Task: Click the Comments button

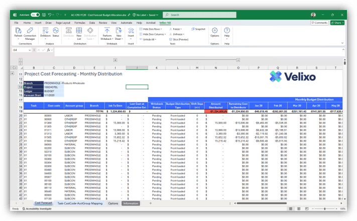Action: pyautogui.click(x=319, y=23)
